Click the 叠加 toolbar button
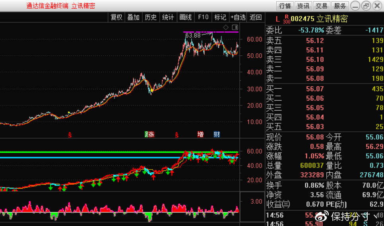This screenshot has width=384, height=226. (x=133, y=17)
